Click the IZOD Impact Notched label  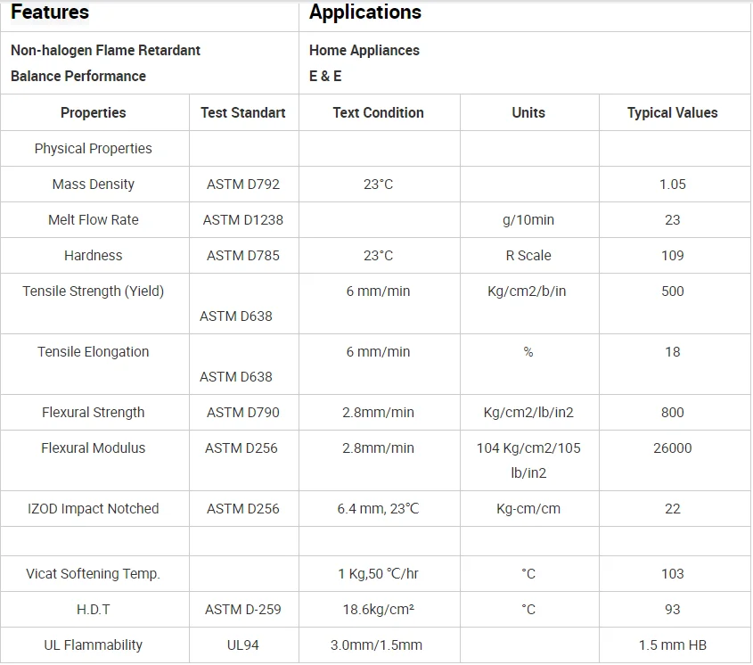point(94,509)
